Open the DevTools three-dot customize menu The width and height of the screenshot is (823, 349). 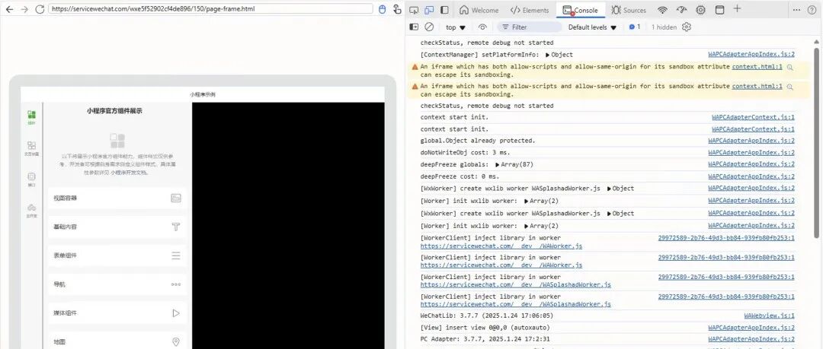coord(797,10)
